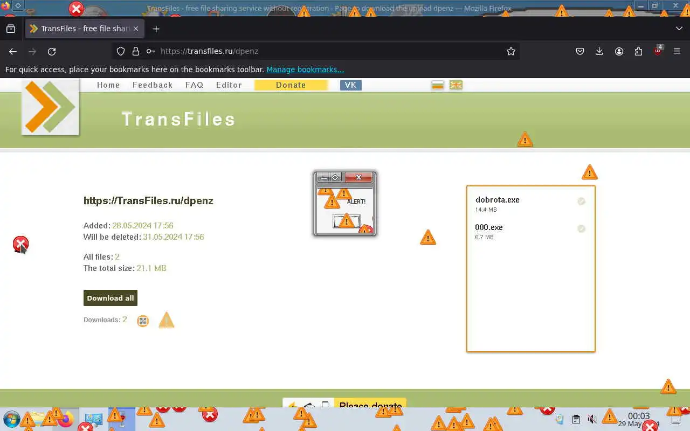Viewport: 690px width, 431px height.
Task: Go back to the previous page
Action: point(13,51)
